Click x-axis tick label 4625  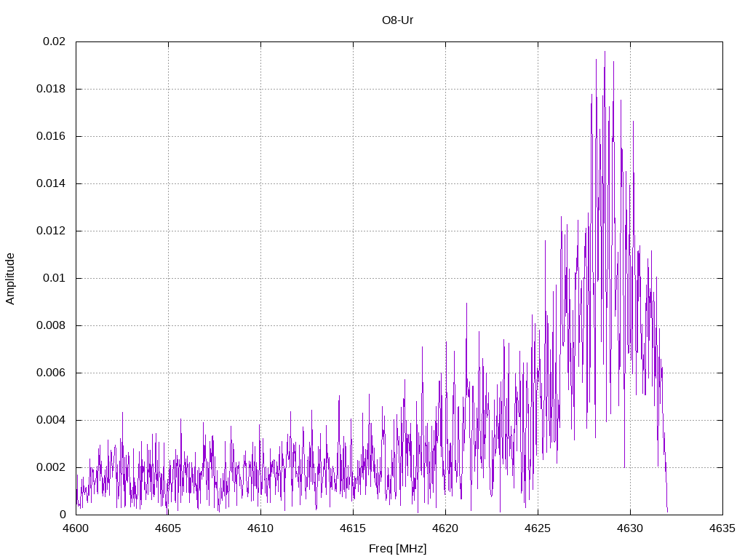(538, 528)
